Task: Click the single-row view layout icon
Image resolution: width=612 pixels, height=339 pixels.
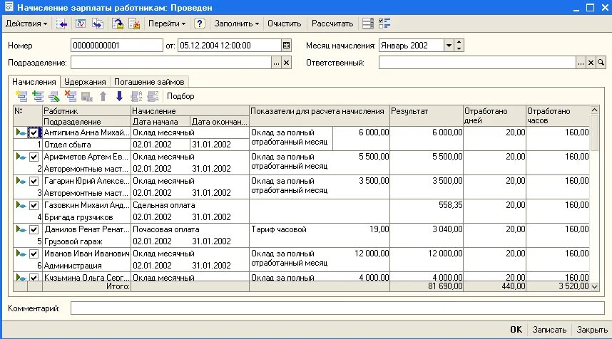Action: (367, 24)
